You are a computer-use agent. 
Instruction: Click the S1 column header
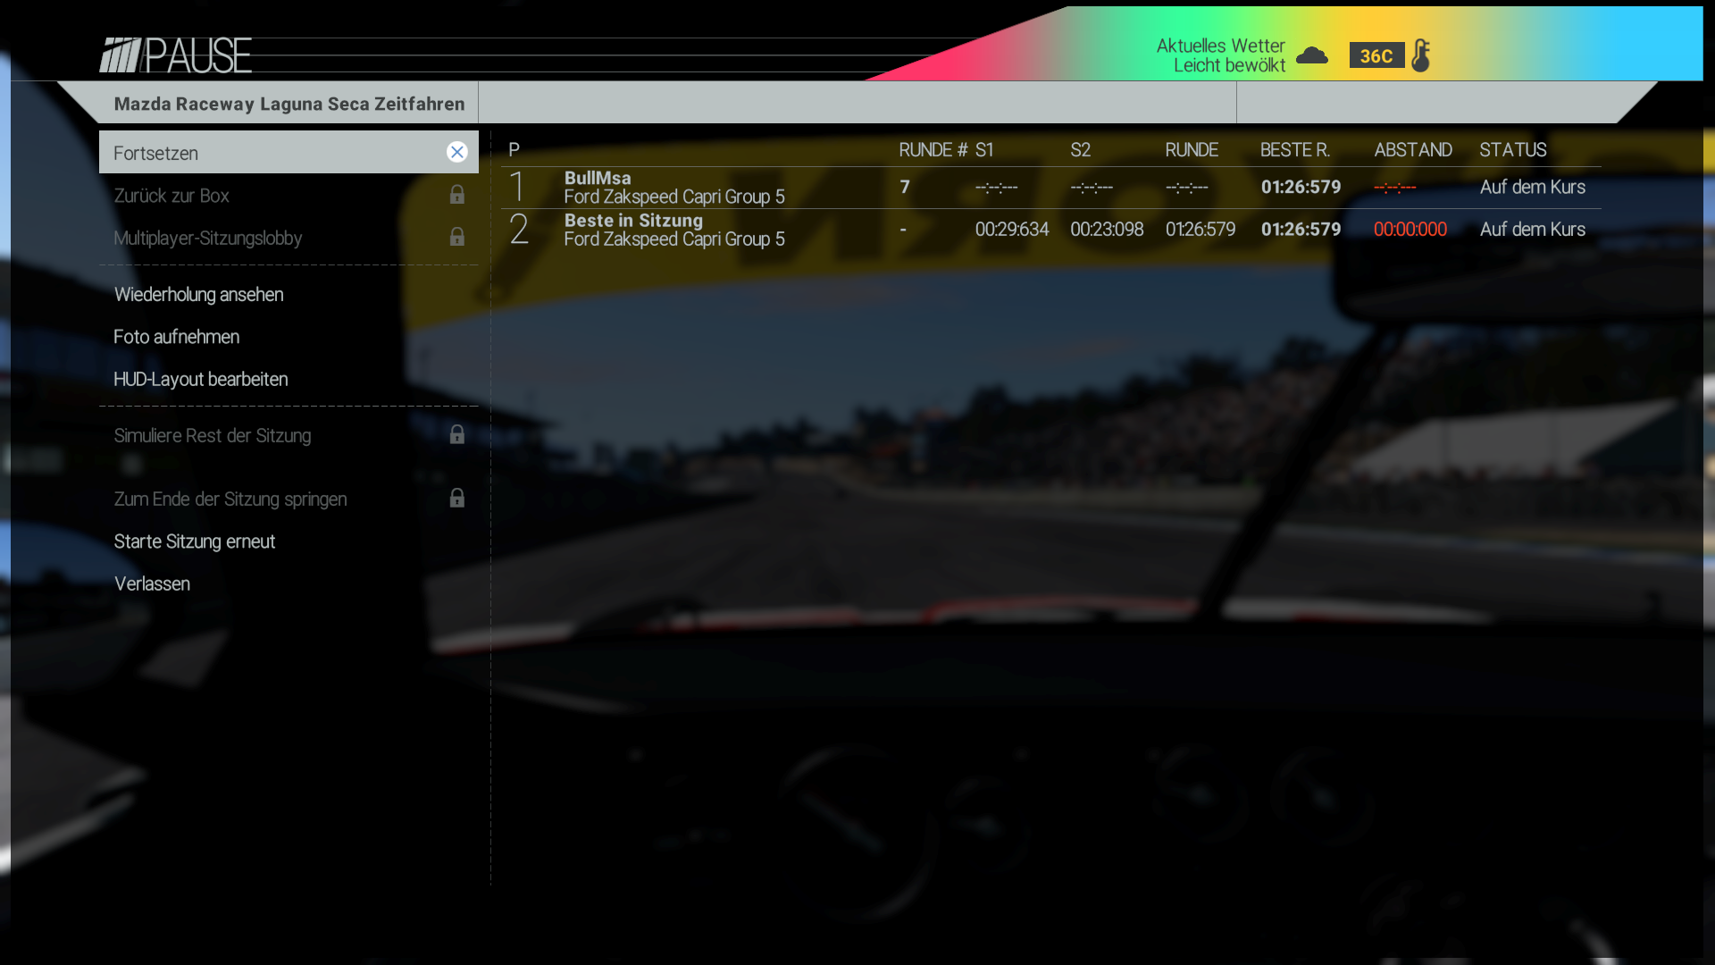coord(984,150)
